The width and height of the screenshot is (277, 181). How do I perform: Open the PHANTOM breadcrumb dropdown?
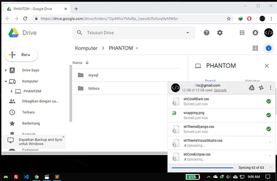point(137,48)
